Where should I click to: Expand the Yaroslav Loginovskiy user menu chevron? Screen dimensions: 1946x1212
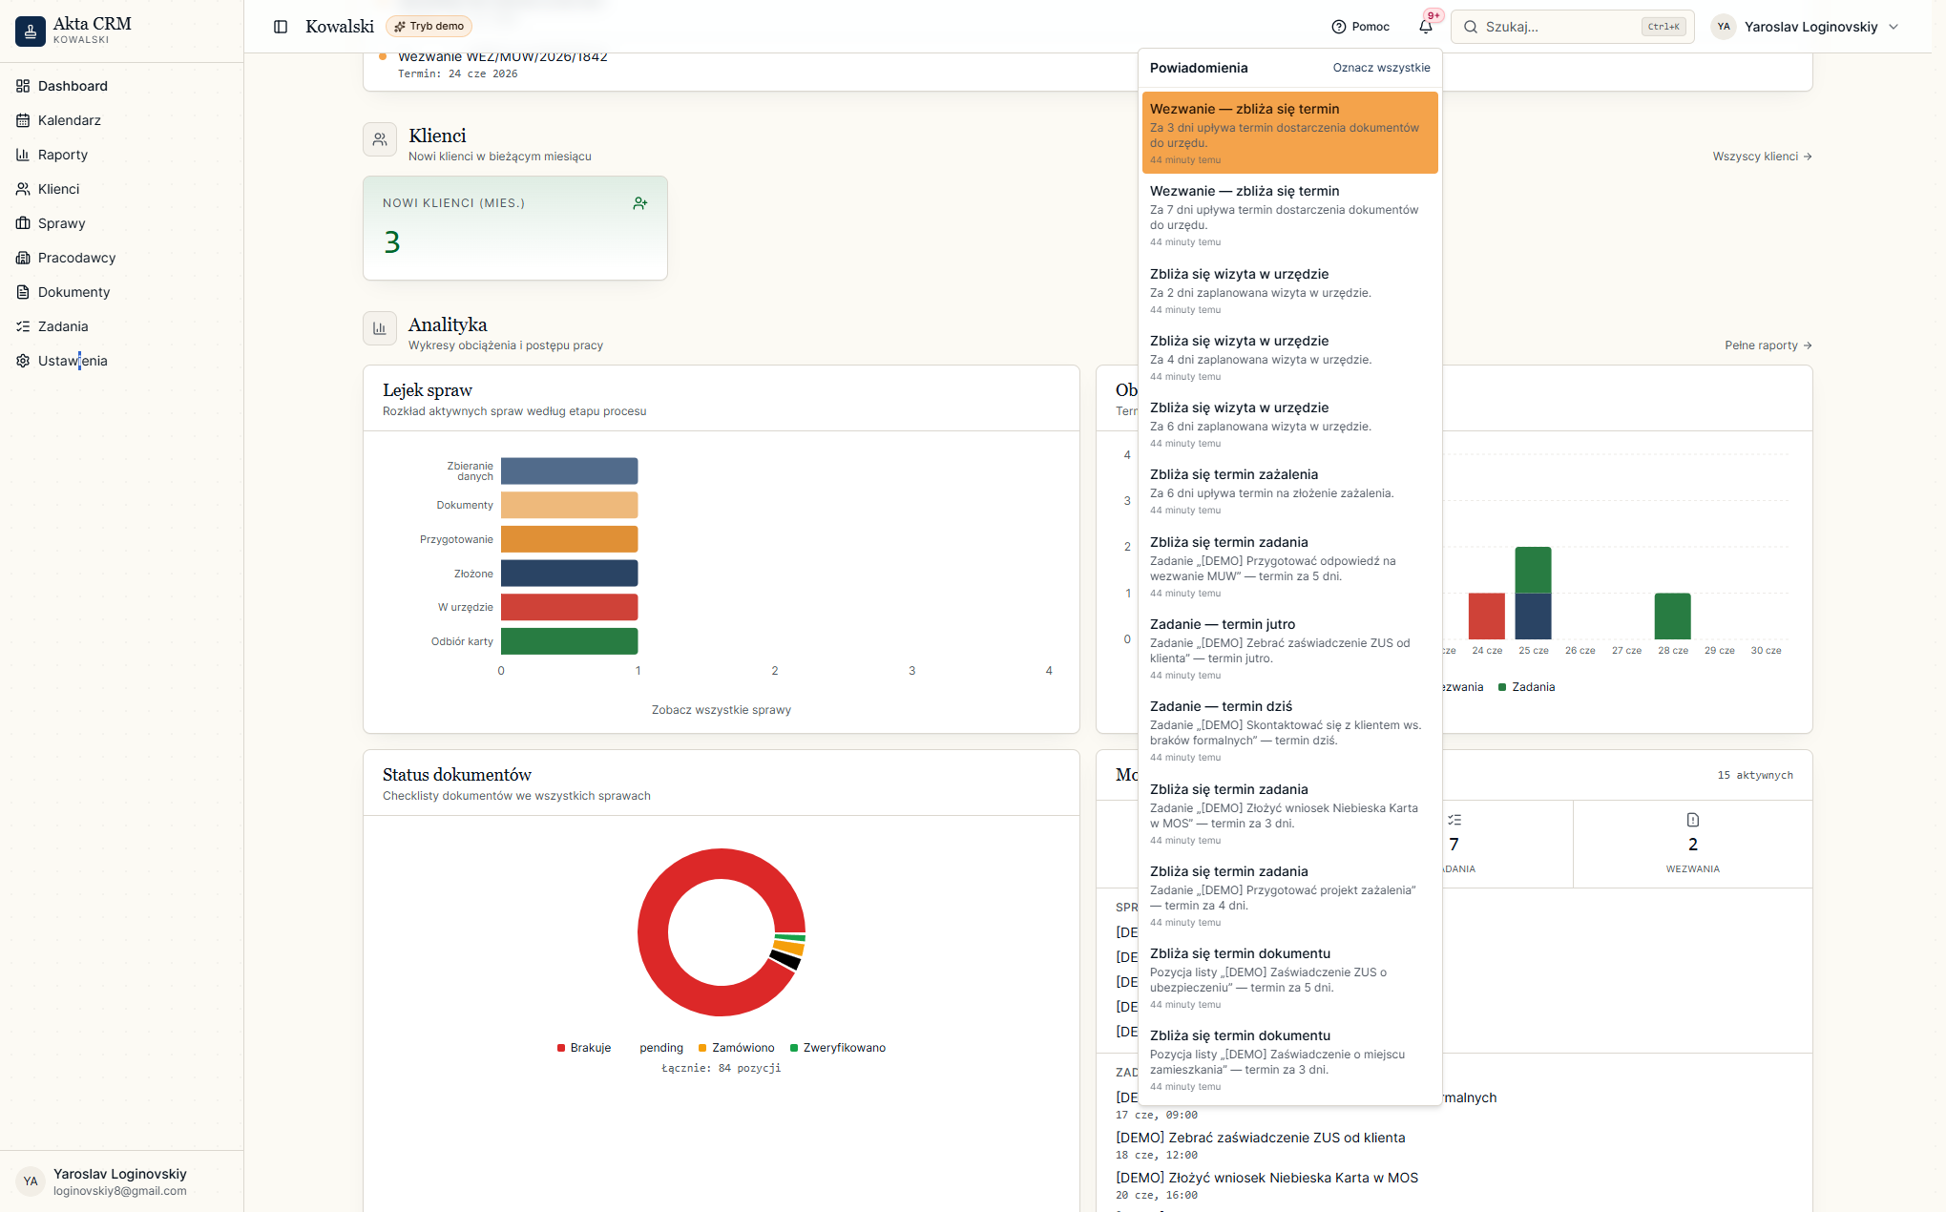(x=1894, y=27)
